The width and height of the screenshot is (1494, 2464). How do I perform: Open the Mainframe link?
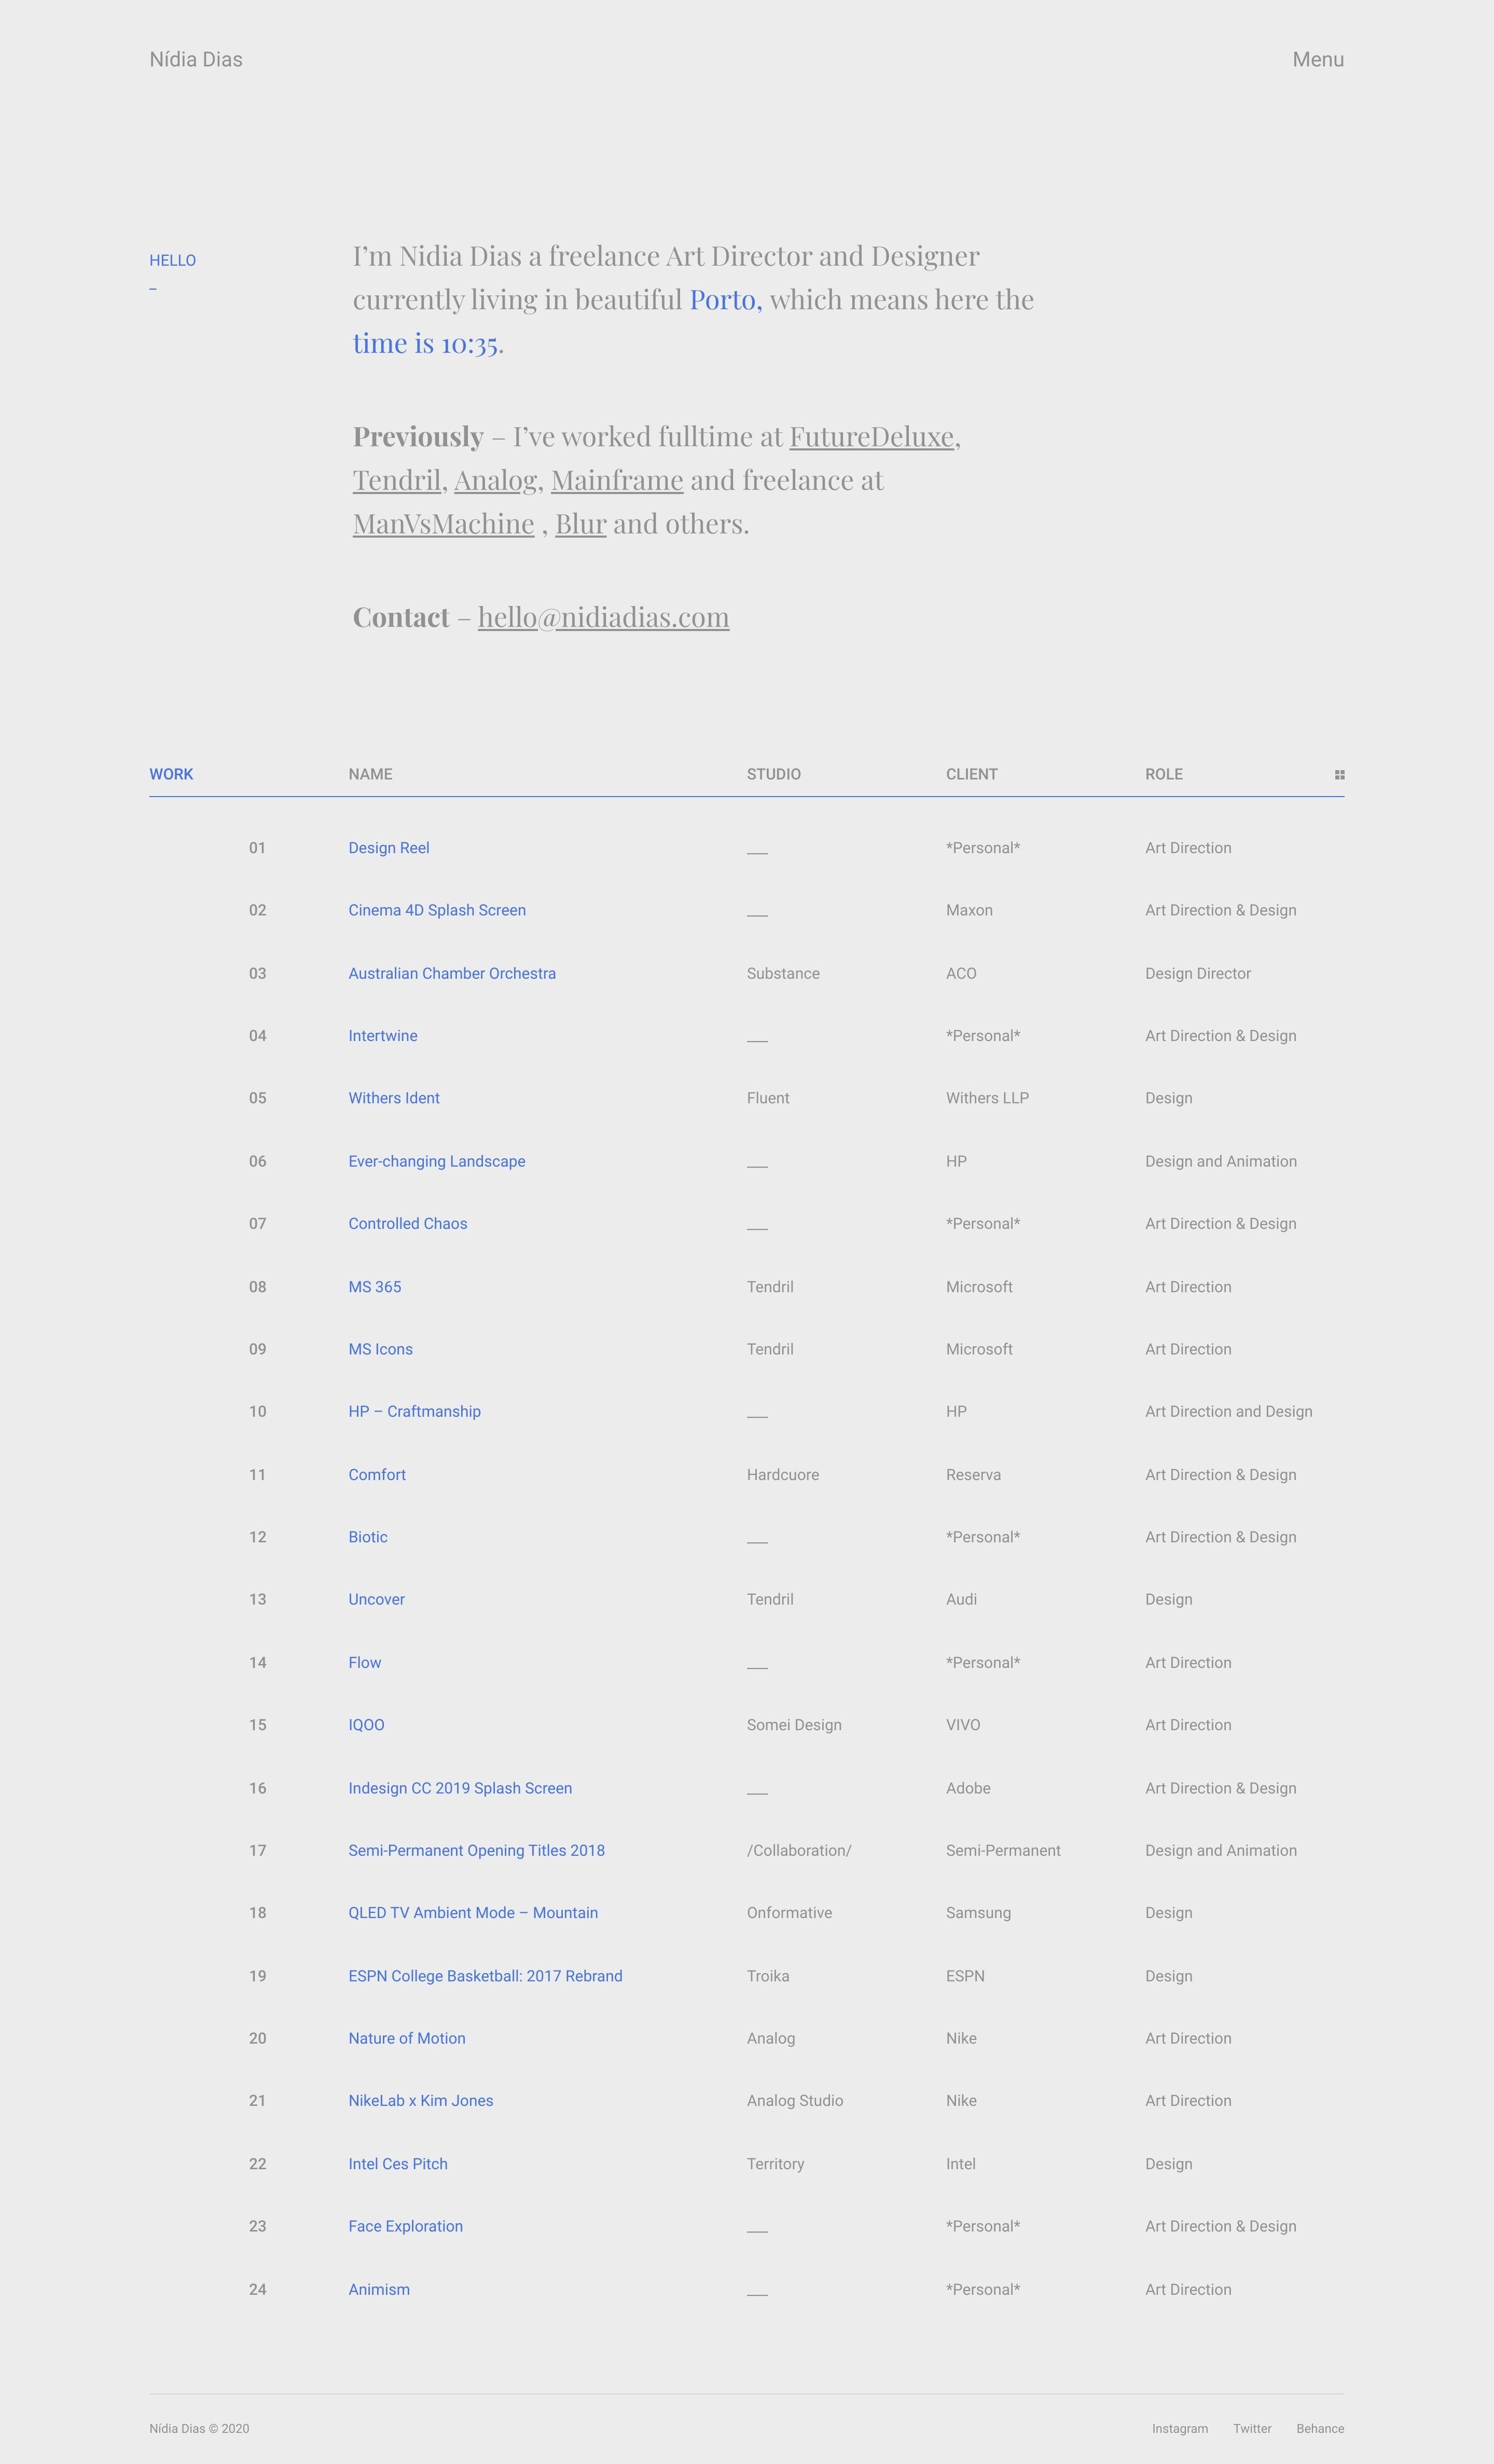point(617,481)
